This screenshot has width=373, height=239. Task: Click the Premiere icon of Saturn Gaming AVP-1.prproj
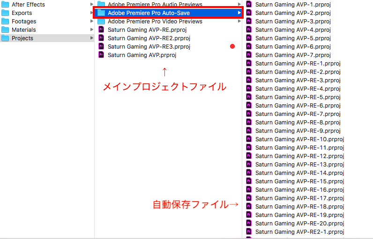249,4
